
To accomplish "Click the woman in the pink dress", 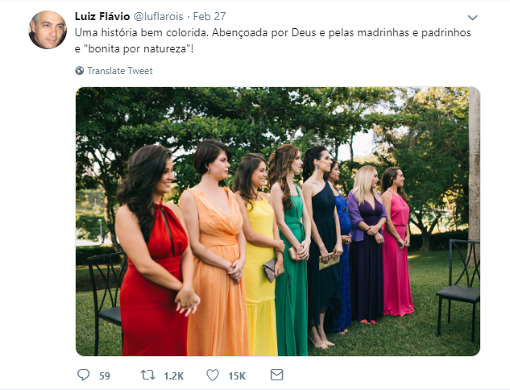I will tap(397, 241).
